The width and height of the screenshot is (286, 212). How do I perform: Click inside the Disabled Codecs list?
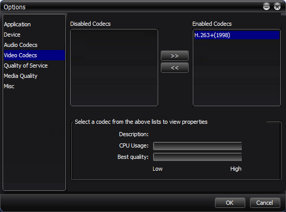point(114,68)
